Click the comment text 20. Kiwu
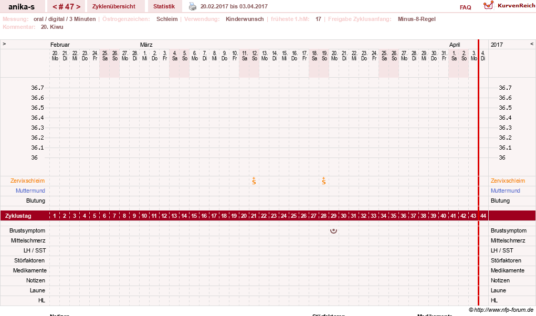This screenshot has height=316, width=536. coord(52,27)
